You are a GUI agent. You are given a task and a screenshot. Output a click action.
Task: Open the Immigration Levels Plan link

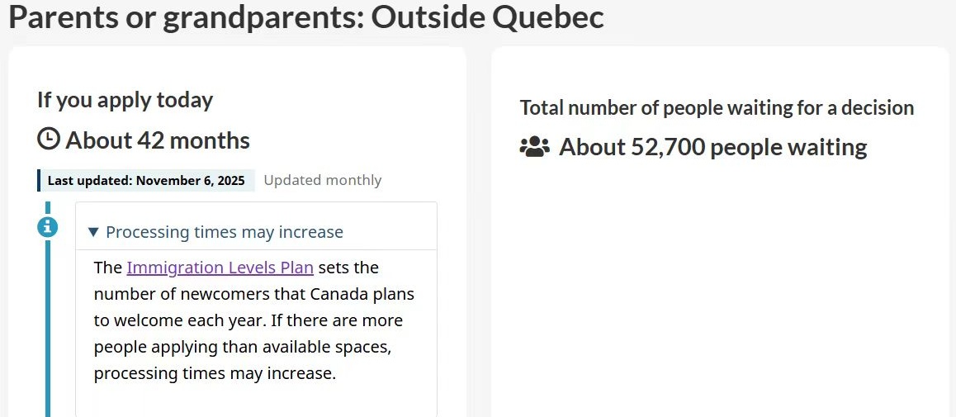(220, 268)
